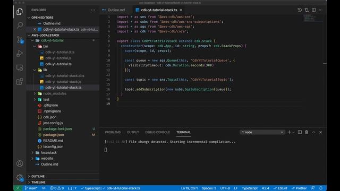
Task: Change encoding via UTF-8
Action: click(x=225, y=188)
